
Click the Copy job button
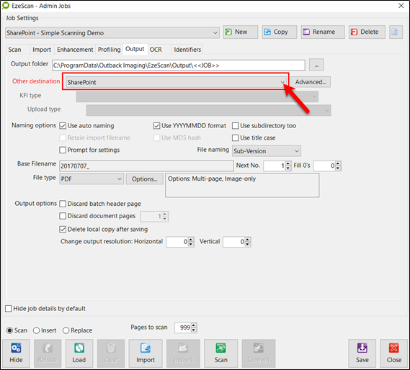pyautogui.click(x=280, y=32)
